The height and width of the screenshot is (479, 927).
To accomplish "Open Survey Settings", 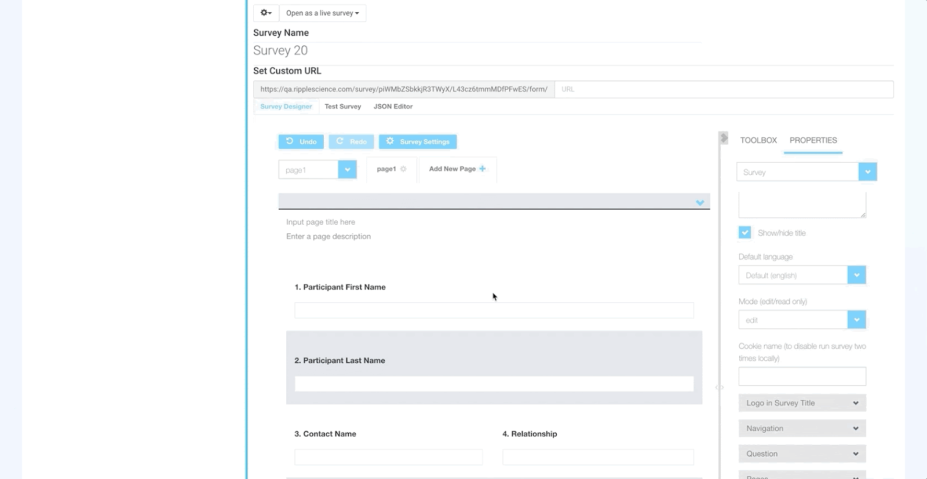I will point(418,141).
